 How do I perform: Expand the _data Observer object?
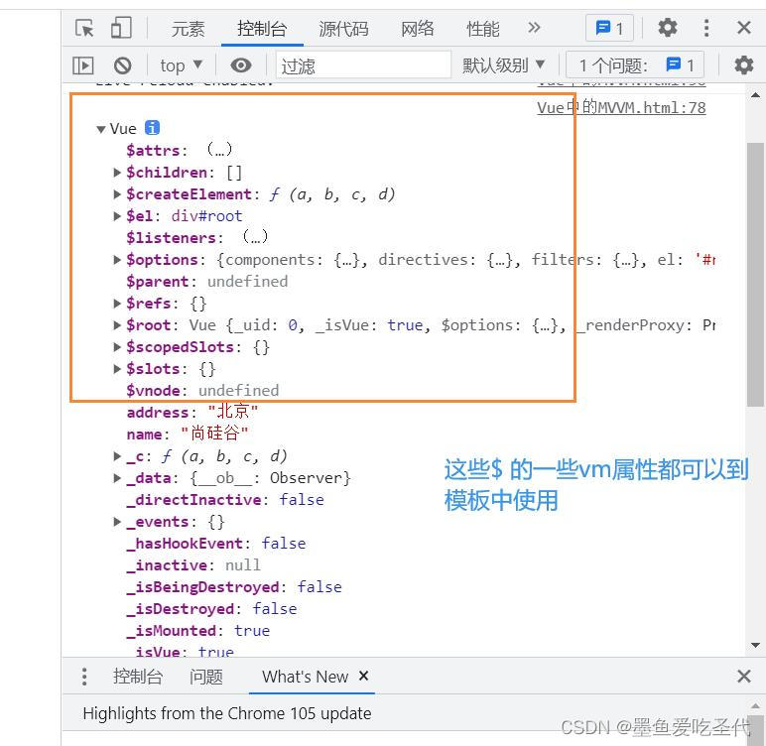click(117, 478)
